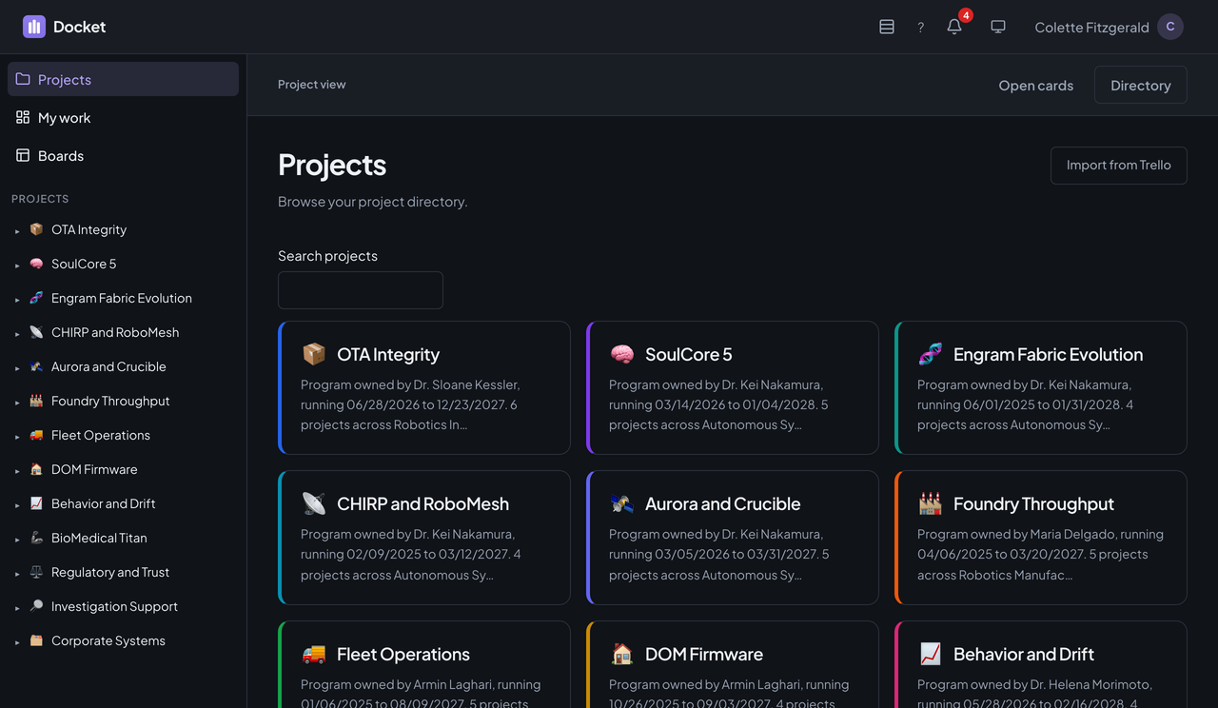
Task: Expand Engram Fabric Evolution sidebar arrow
Action: tap(17, 300)
